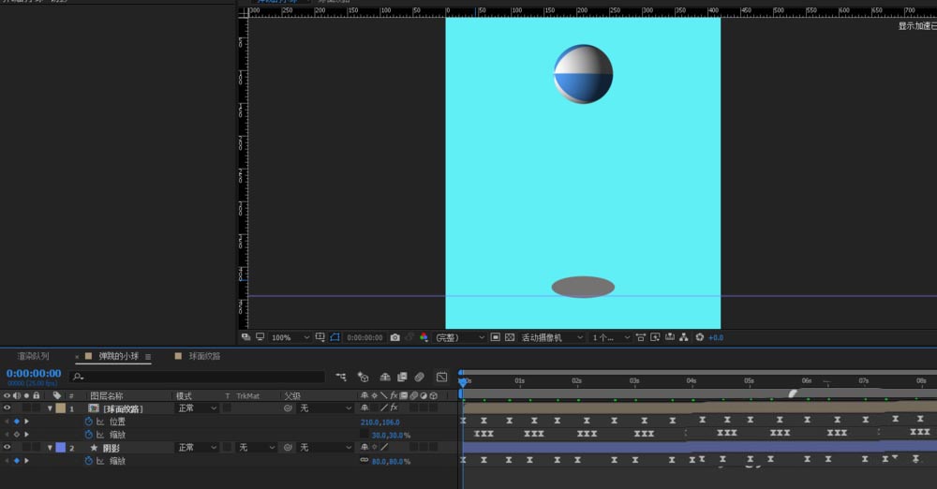
Task: Click the 位置 value 210.0,106.0
Action: tap(380, 422)
